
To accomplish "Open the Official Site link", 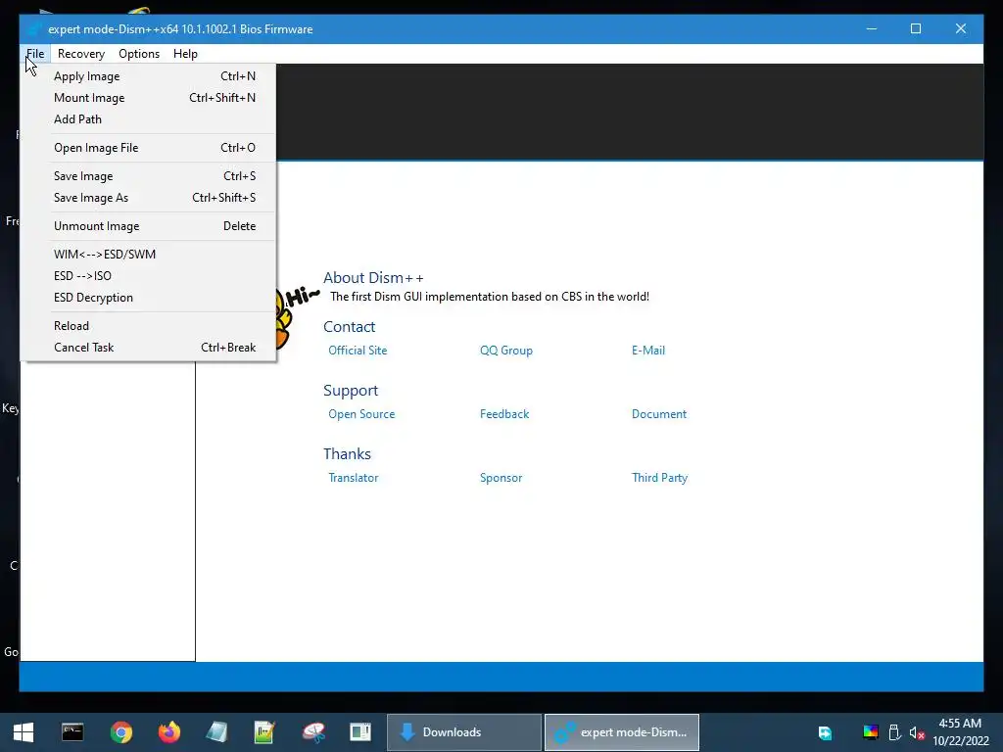I will tap(358, 351).
